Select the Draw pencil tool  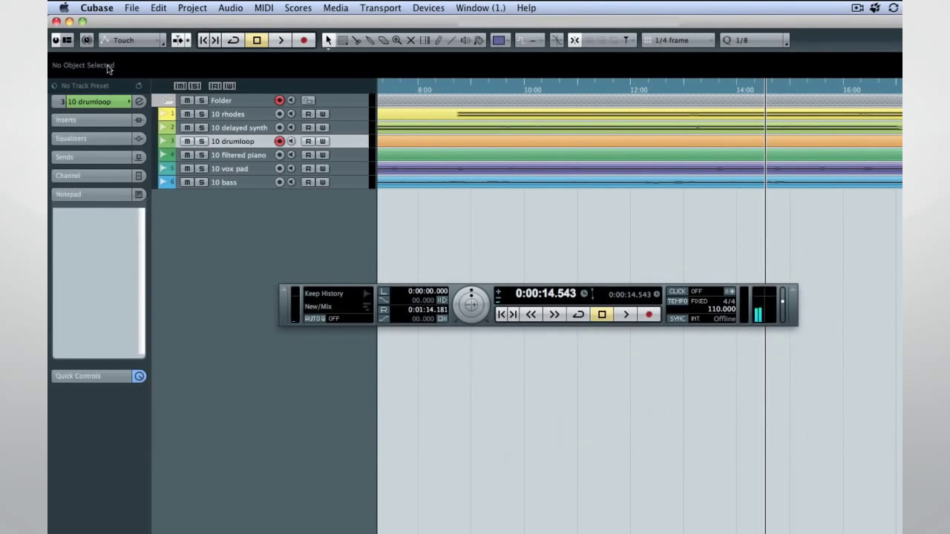tap(438, 40)
